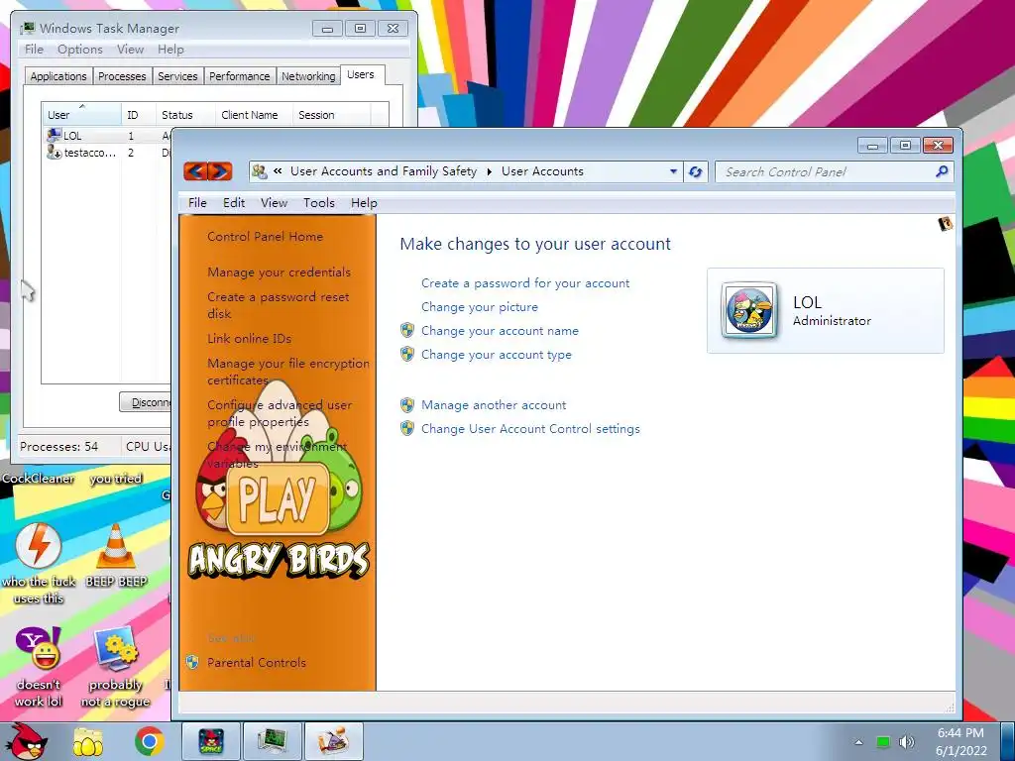Click the VLC cone icon labeled BEEP BEEP

(116, 547)
